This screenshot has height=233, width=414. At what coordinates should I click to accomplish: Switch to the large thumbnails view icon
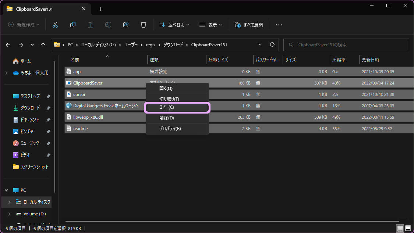(x=408, y=229)
